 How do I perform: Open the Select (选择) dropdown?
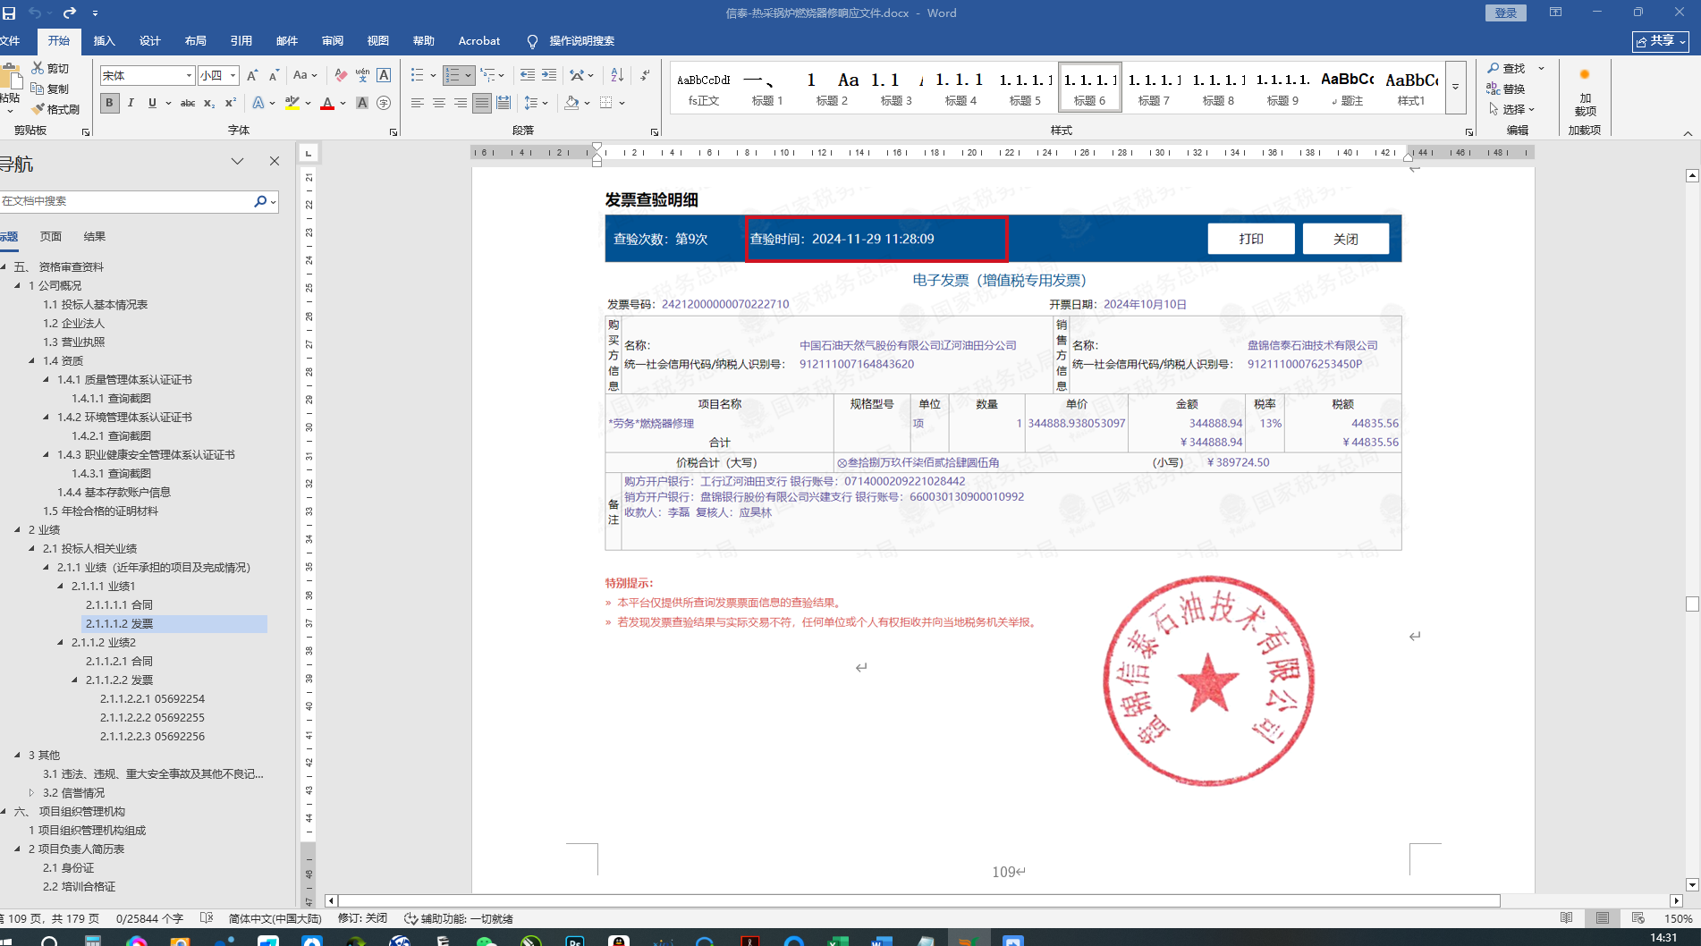pyautogui.click(x=1511, y=109)
